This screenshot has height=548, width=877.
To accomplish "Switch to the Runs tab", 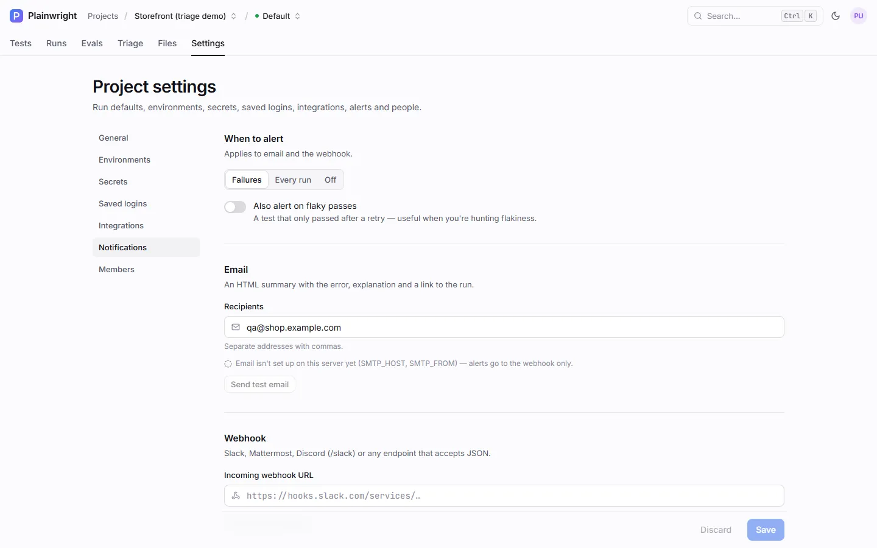I will click(x=57, y=43).
